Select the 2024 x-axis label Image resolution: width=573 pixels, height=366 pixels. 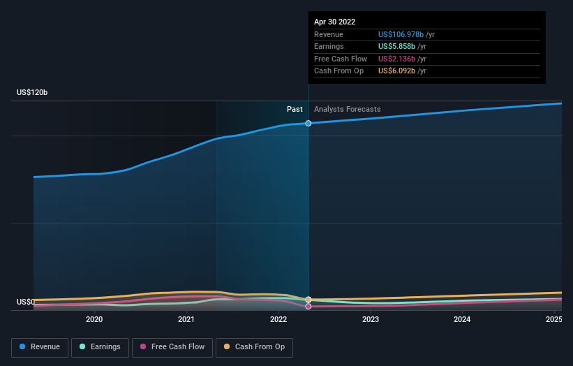point(462,319)
